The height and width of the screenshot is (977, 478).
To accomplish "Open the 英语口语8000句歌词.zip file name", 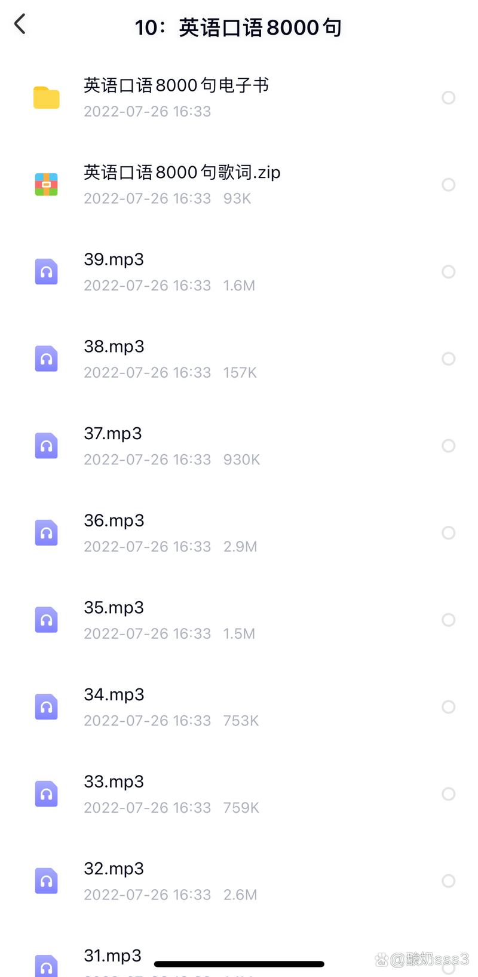I will (182, 173).
